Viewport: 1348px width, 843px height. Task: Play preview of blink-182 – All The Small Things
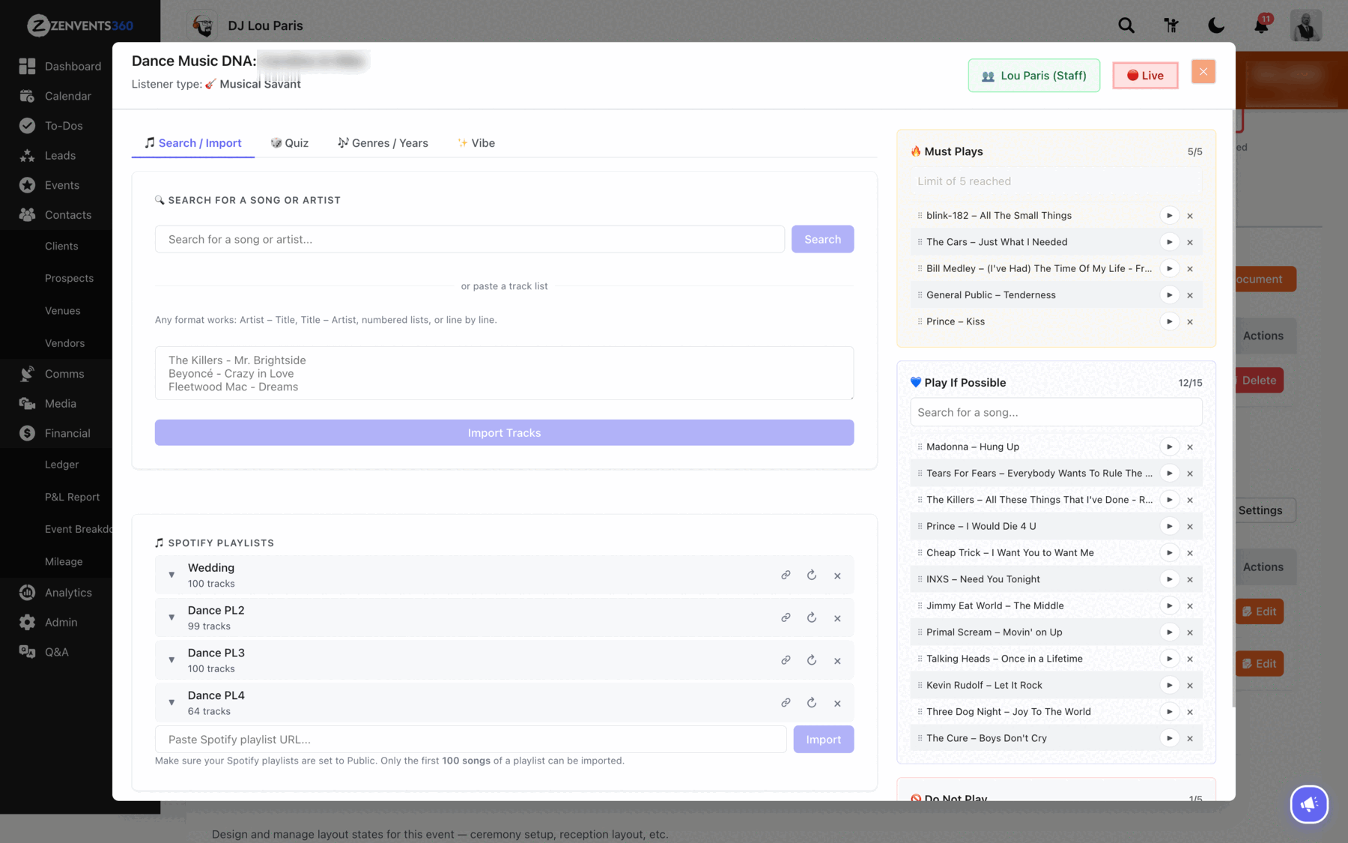pyautogui.click(x=1169, y=216)
